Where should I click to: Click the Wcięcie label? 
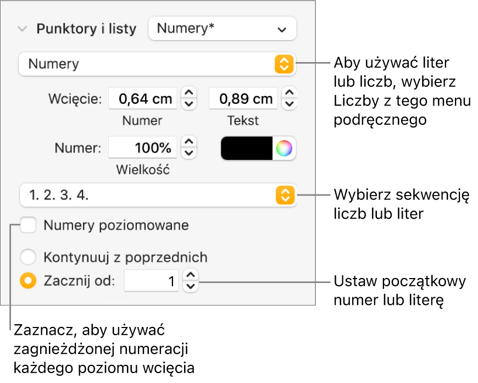tap(75, 99)
